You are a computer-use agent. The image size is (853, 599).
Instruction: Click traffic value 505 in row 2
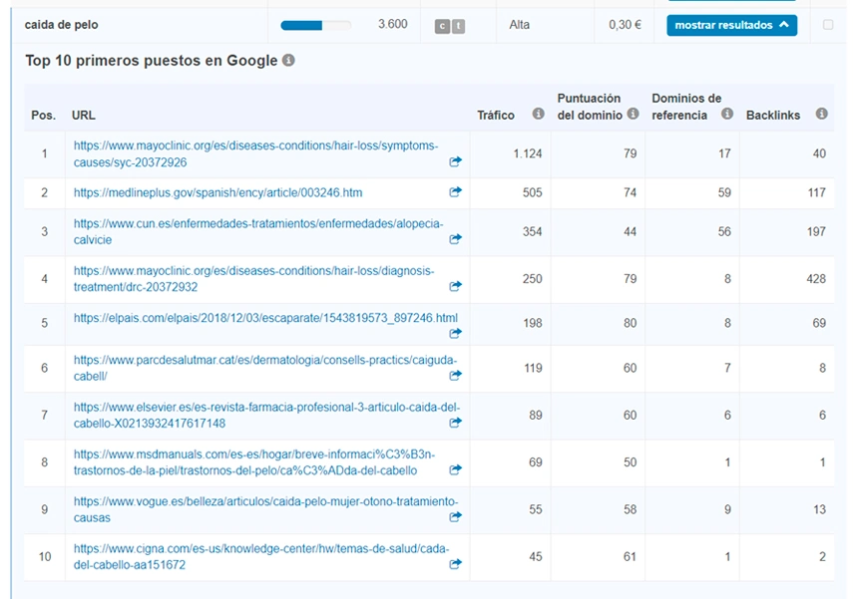[x=532, y=192]
